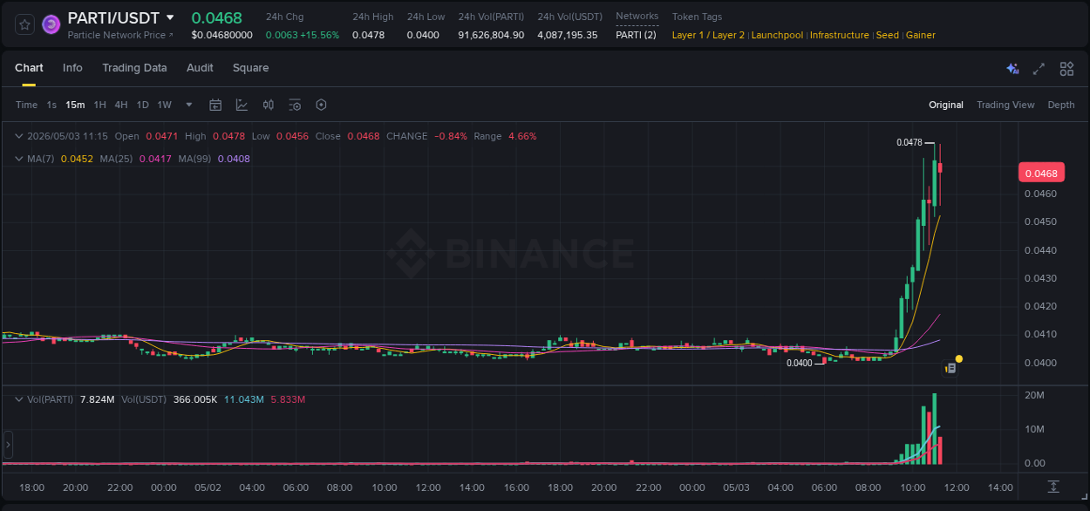The width and height of the screenshot is (1090, 511).
Task: Open the Audit tab
Action: (x=200, y=68)
